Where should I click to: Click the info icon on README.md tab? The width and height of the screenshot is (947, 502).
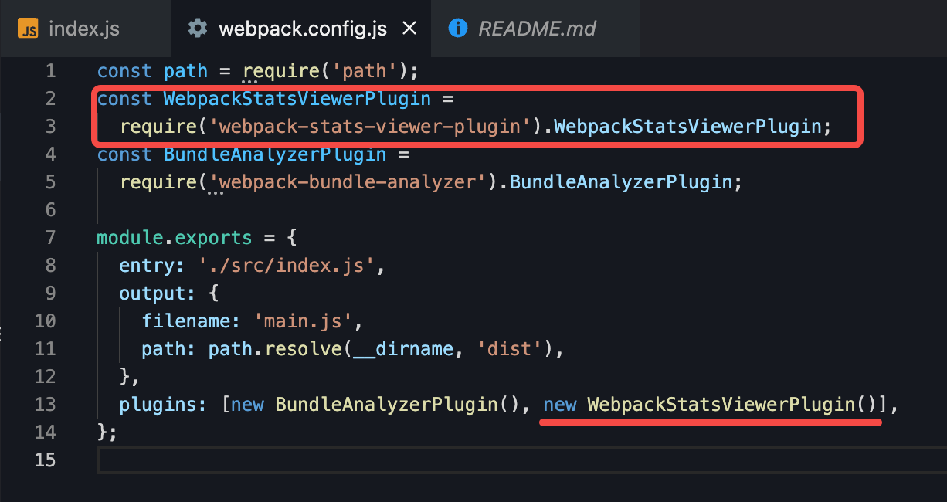(x=458, y=29)
